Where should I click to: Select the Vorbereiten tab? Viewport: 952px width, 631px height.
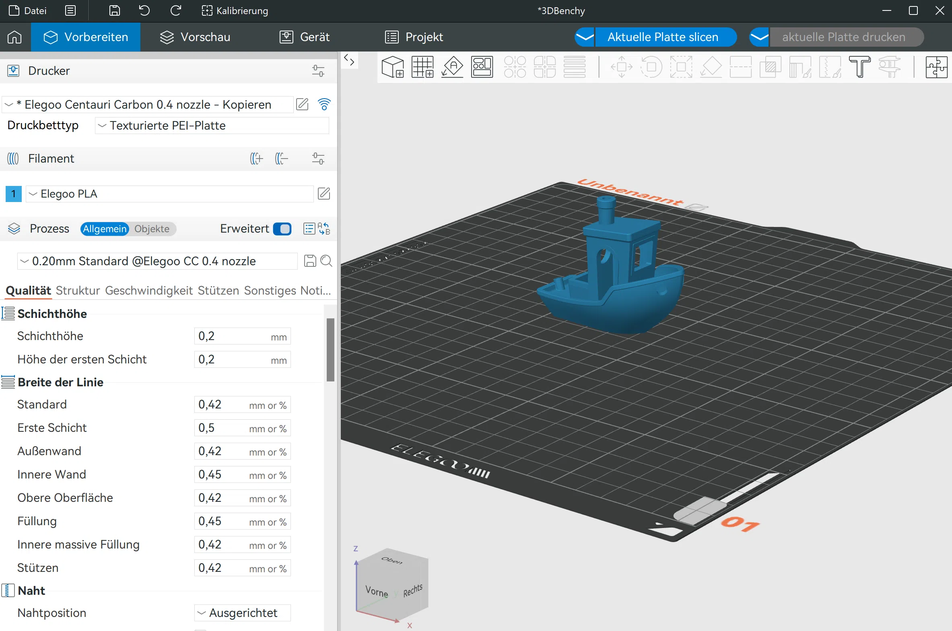click(x=86, y=37)
